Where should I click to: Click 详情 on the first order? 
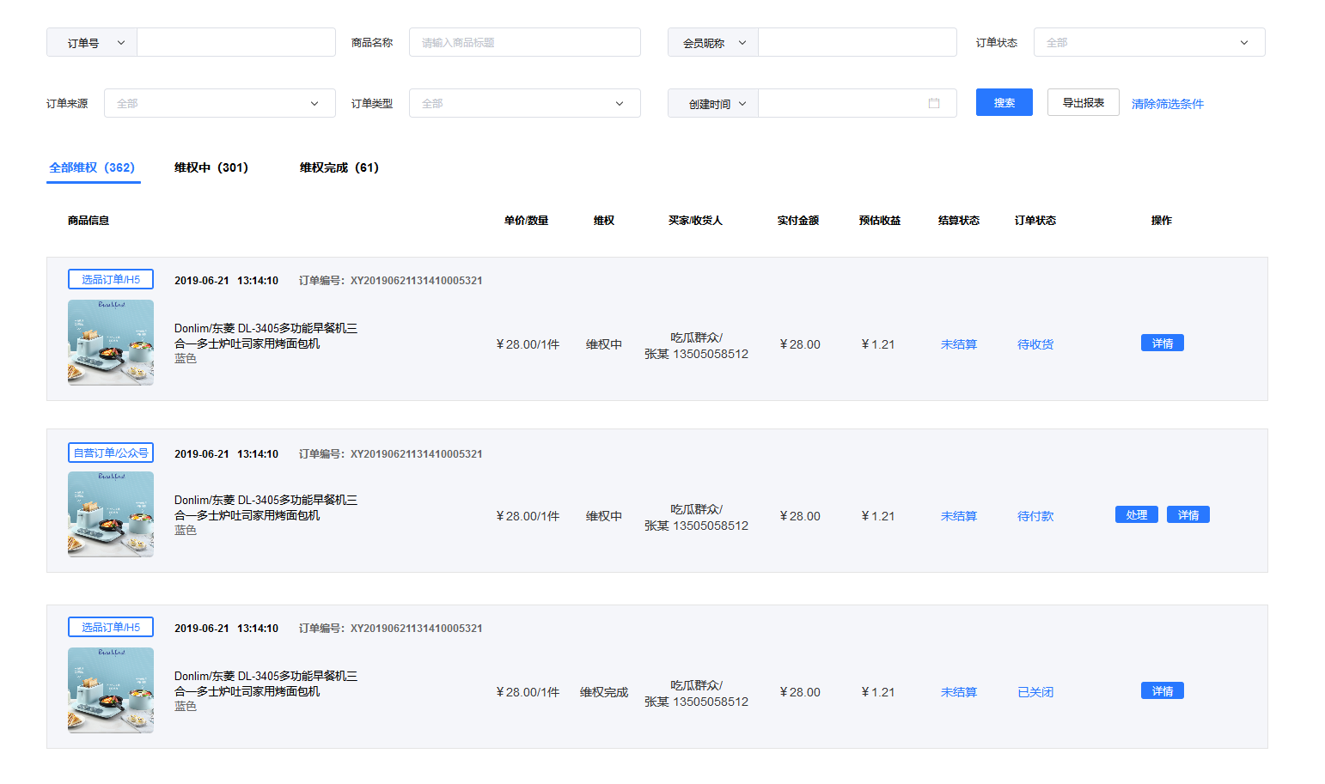pos(1162,342)
